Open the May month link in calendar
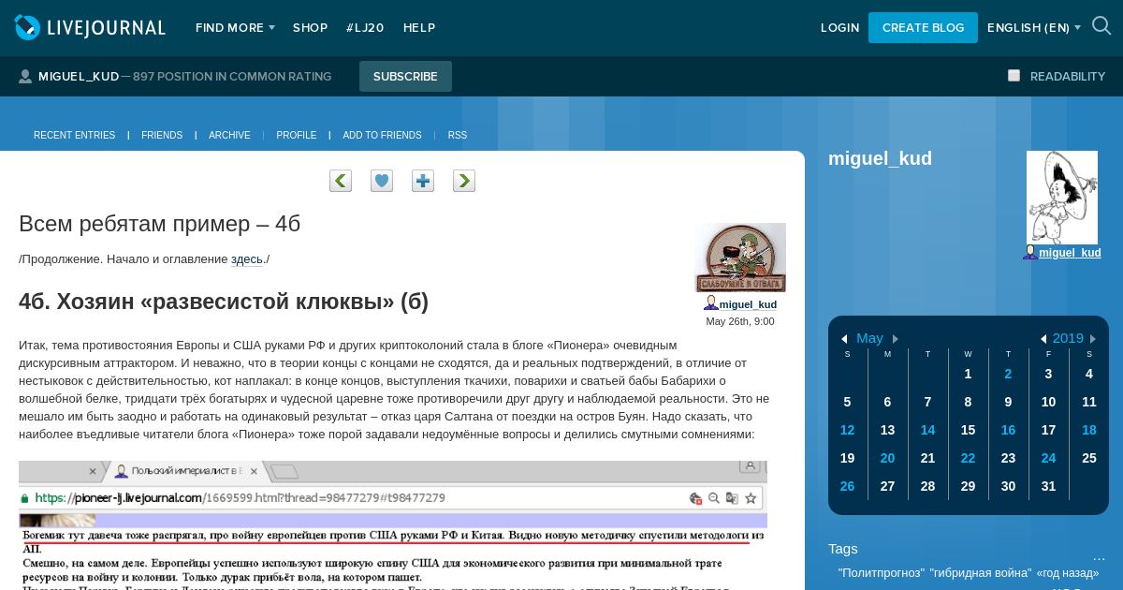 (869, 338)
